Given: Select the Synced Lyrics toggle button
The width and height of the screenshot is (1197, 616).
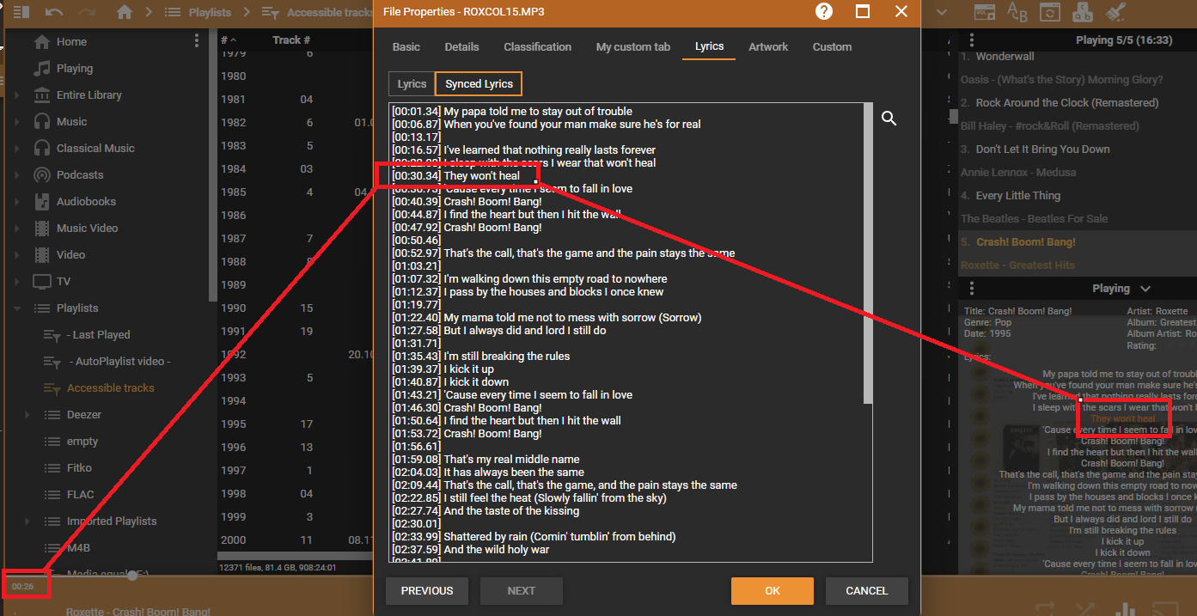Looking at the screenshot, I should pos(479,83).
